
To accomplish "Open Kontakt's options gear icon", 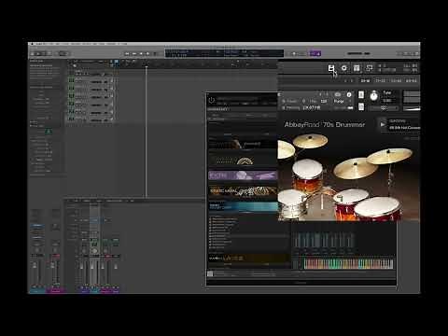I will (344, 68).
